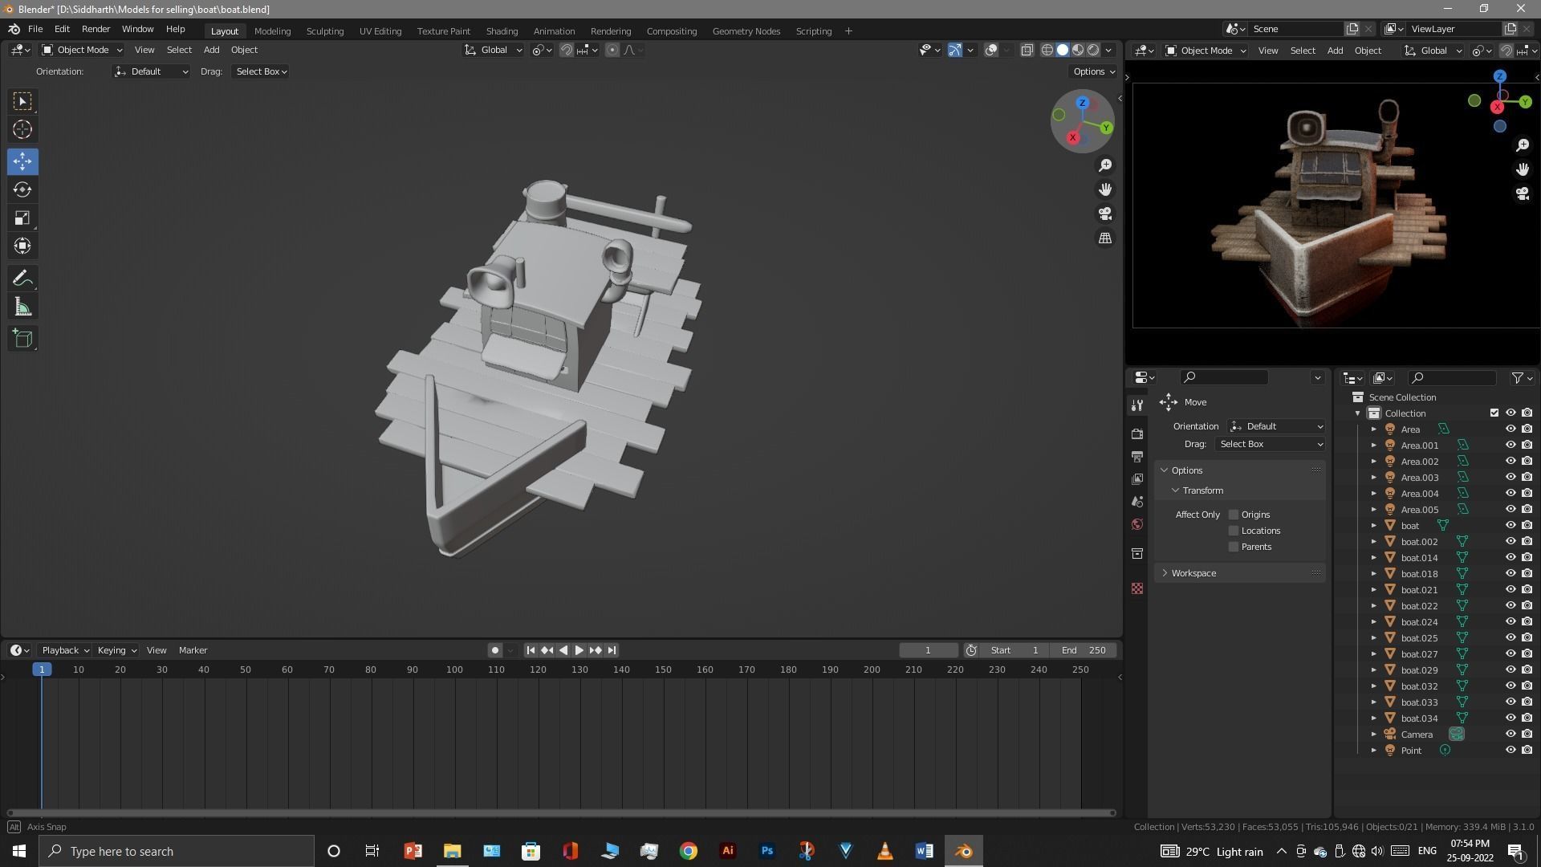Select the Transform tool

(x=22, y=246)
